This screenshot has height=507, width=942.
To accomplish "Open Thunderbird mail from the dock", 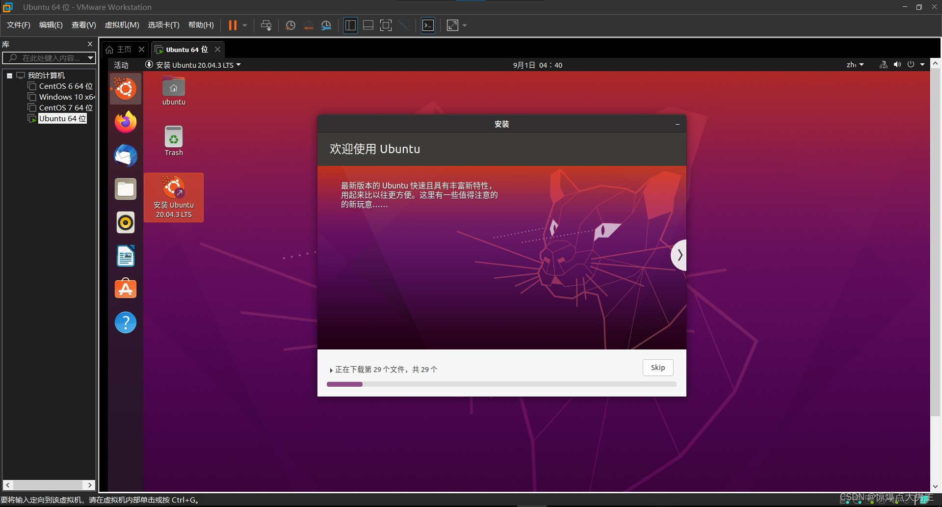I will tap(126, 156).
